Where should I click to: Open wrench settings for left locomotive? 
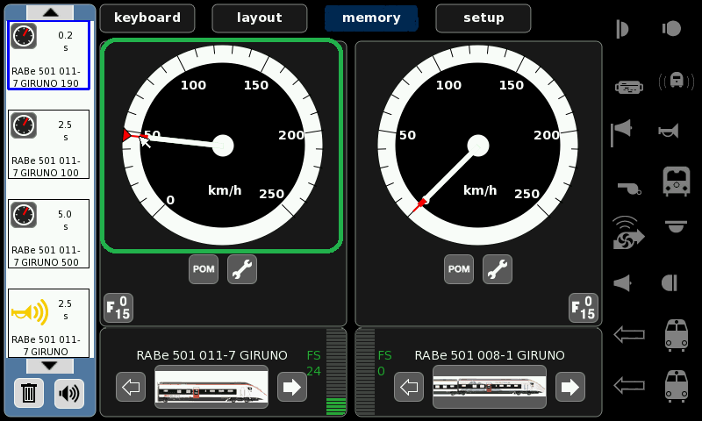[242, 269]
